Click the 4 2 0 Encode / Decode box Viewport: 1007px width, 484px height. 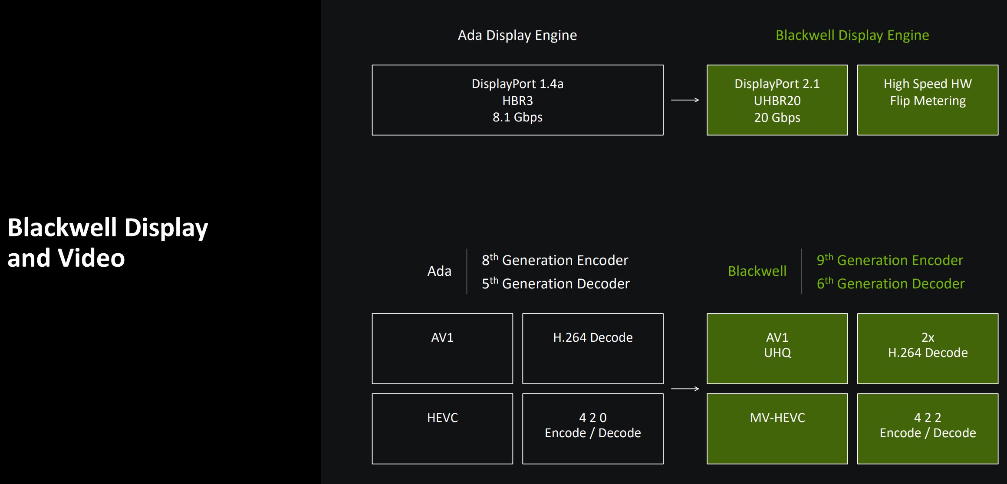click(x=592, y=428)
